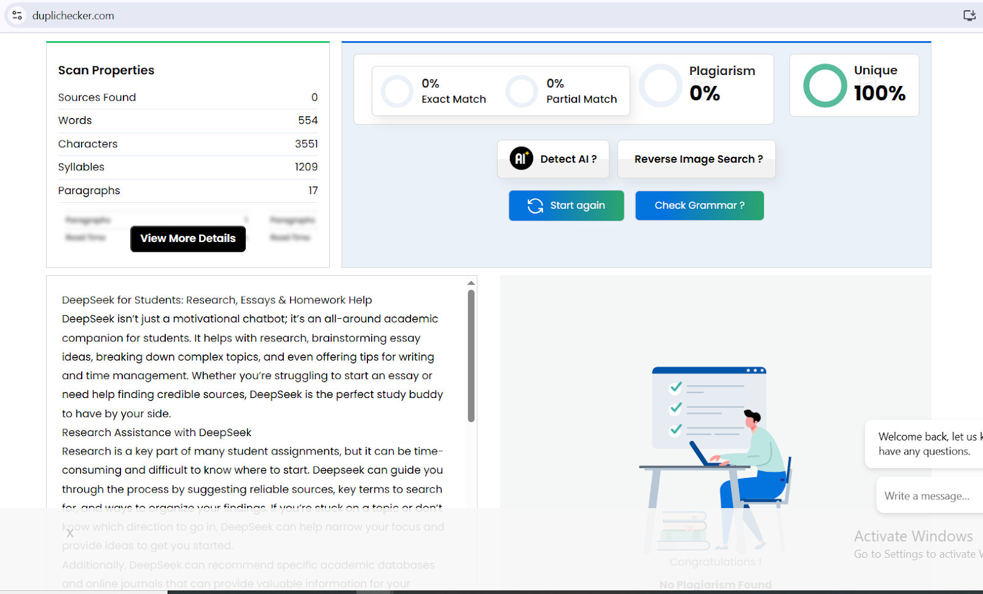Click the Plagiarism 0% text

(x=722, y=84)
